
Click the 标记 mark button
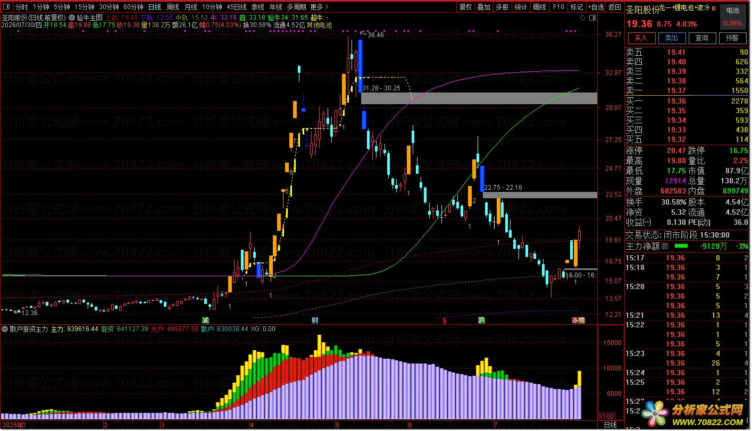point(576,7)
